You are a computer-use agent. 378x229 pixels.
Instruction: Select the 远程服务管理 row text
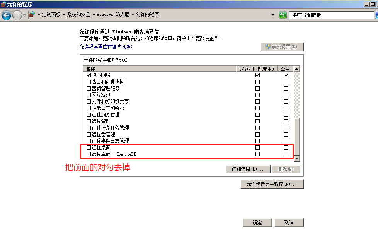click(x=106, y=114)
